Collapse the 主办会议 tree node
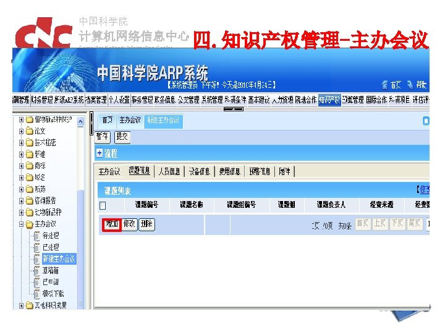This screenshot has width=445, height=334. [21, 224]
